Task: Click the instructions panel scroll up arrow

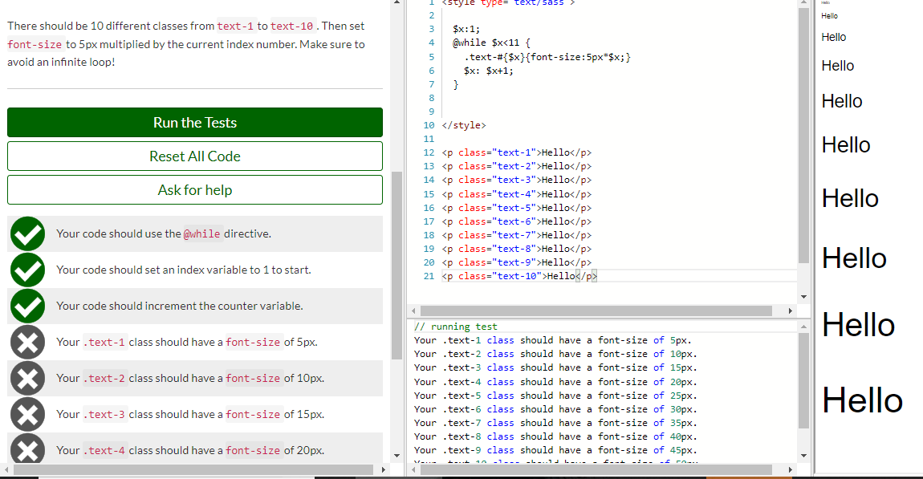Action: (396, 3)
